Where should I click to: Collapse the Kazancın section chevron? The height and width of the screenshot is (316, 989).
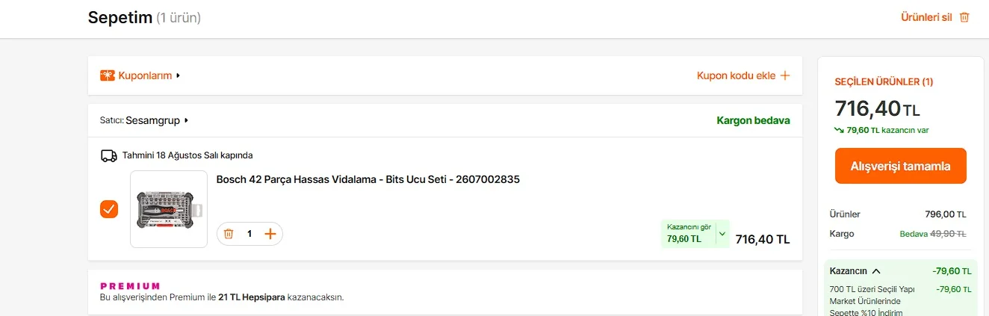[x=876, y=271]
